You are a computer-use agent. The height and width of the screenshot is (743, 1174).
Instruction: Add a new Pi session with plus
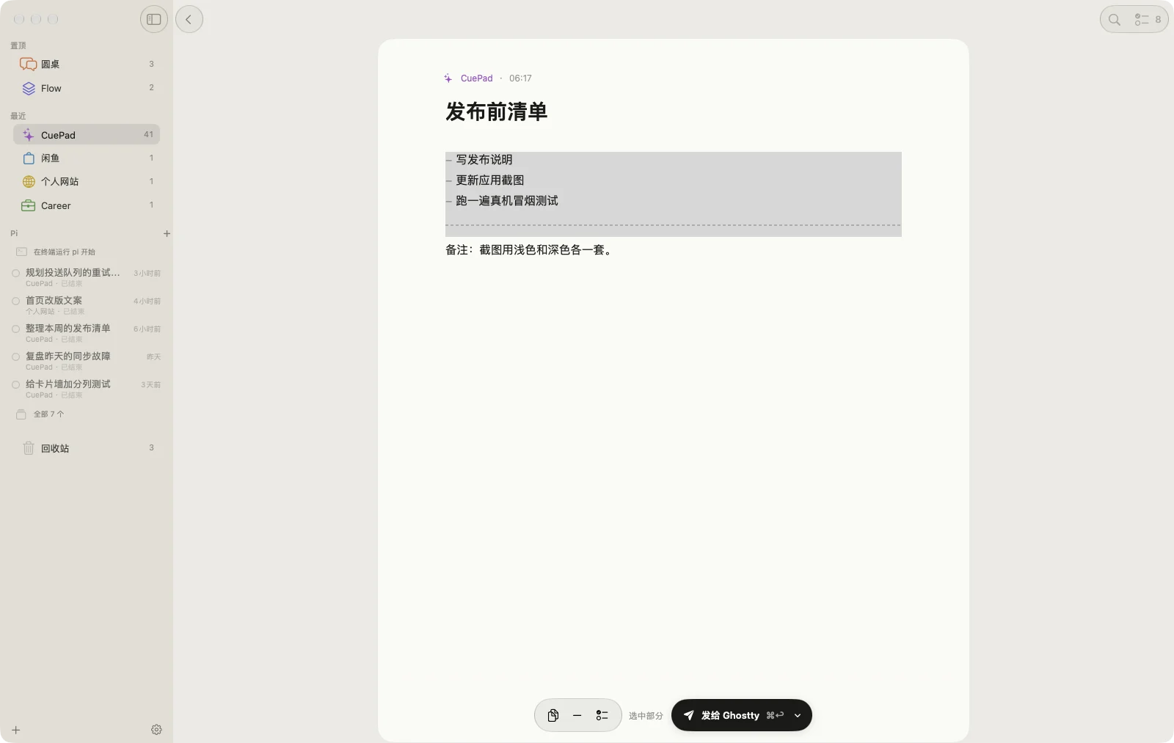click(x=167, y=233)
